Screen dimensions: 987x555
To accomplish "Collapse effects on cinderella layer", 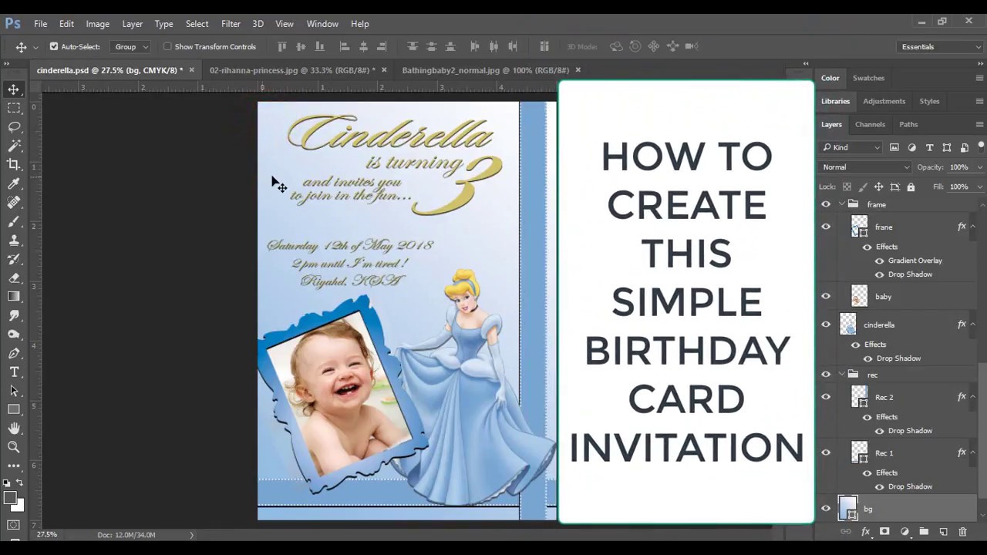I will (x=972, y=325).
